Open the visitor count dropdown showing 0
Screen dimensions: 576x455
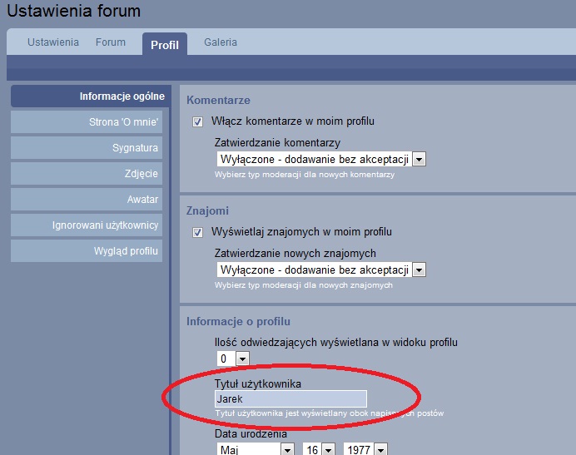(234, 359)
